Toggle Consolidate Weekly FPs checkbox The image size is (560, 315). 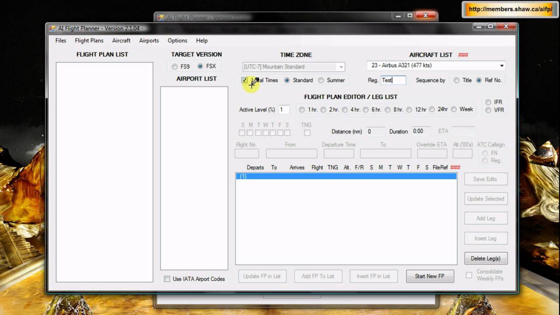(469, 275)
